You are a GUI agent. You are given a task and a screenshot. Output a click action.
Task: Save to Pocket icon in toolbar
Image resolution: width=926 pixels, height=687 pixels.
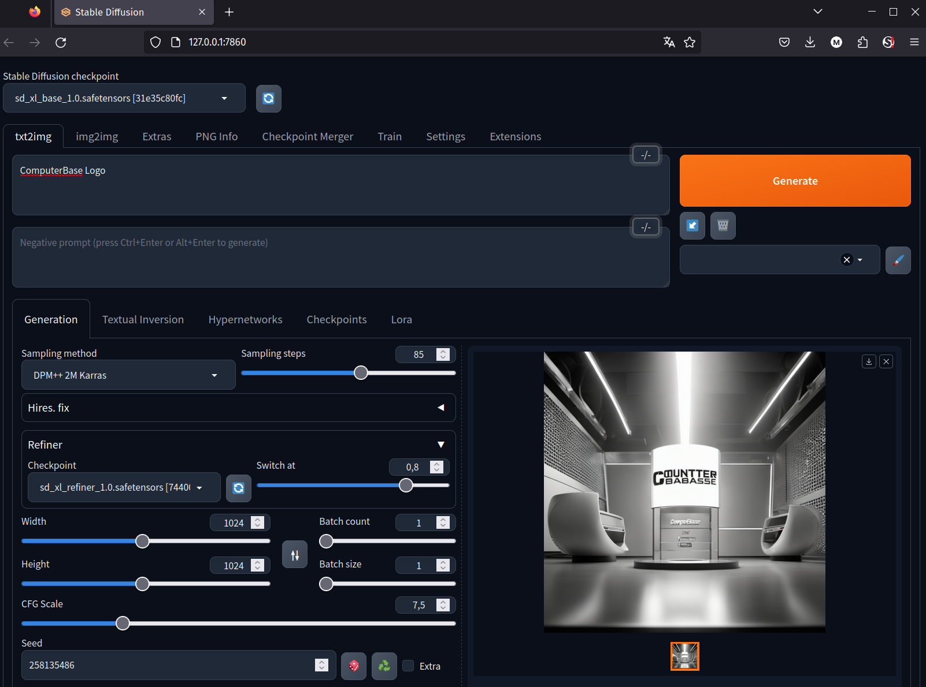[x=784, y=42]
